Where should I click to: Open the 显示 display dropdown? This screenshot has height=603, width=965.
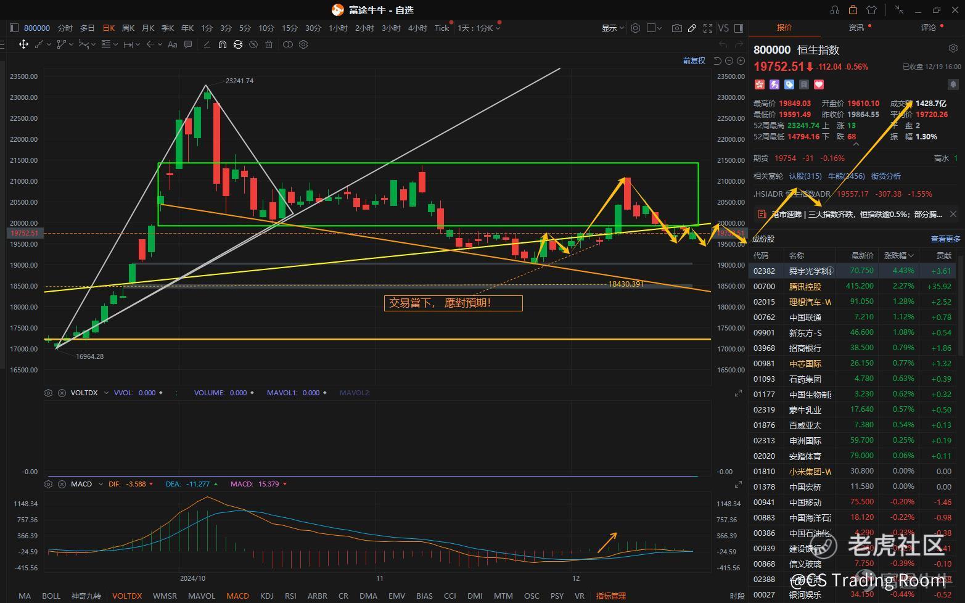[613, 28]
